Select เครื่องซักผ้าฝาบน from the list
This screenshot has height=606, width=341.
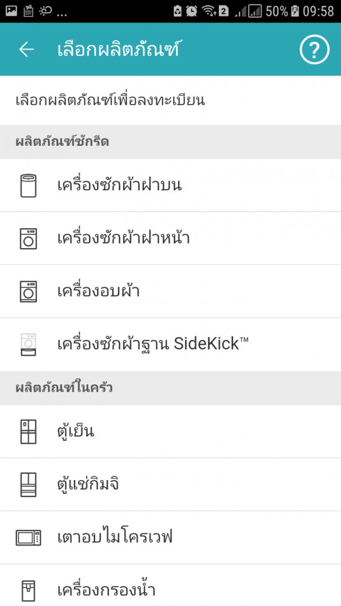click(119, 185)
